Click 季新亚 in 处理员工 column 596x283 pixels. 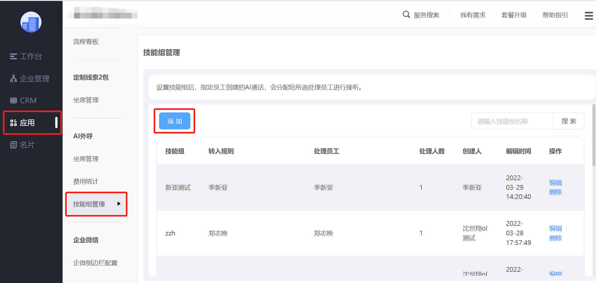point(324,187)
